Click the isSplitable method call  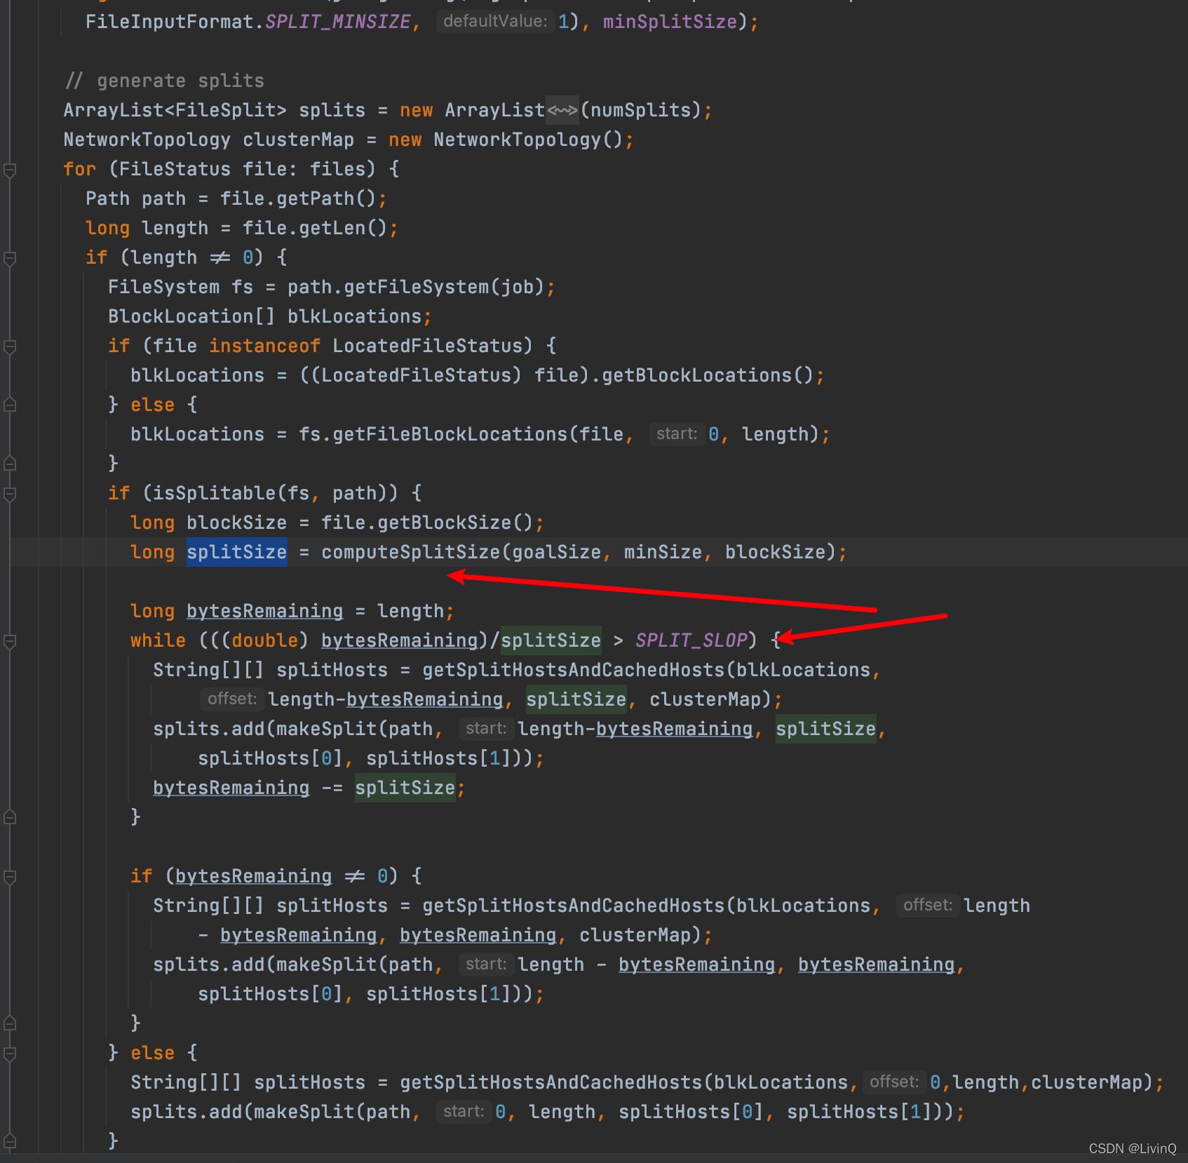[214, 493]
